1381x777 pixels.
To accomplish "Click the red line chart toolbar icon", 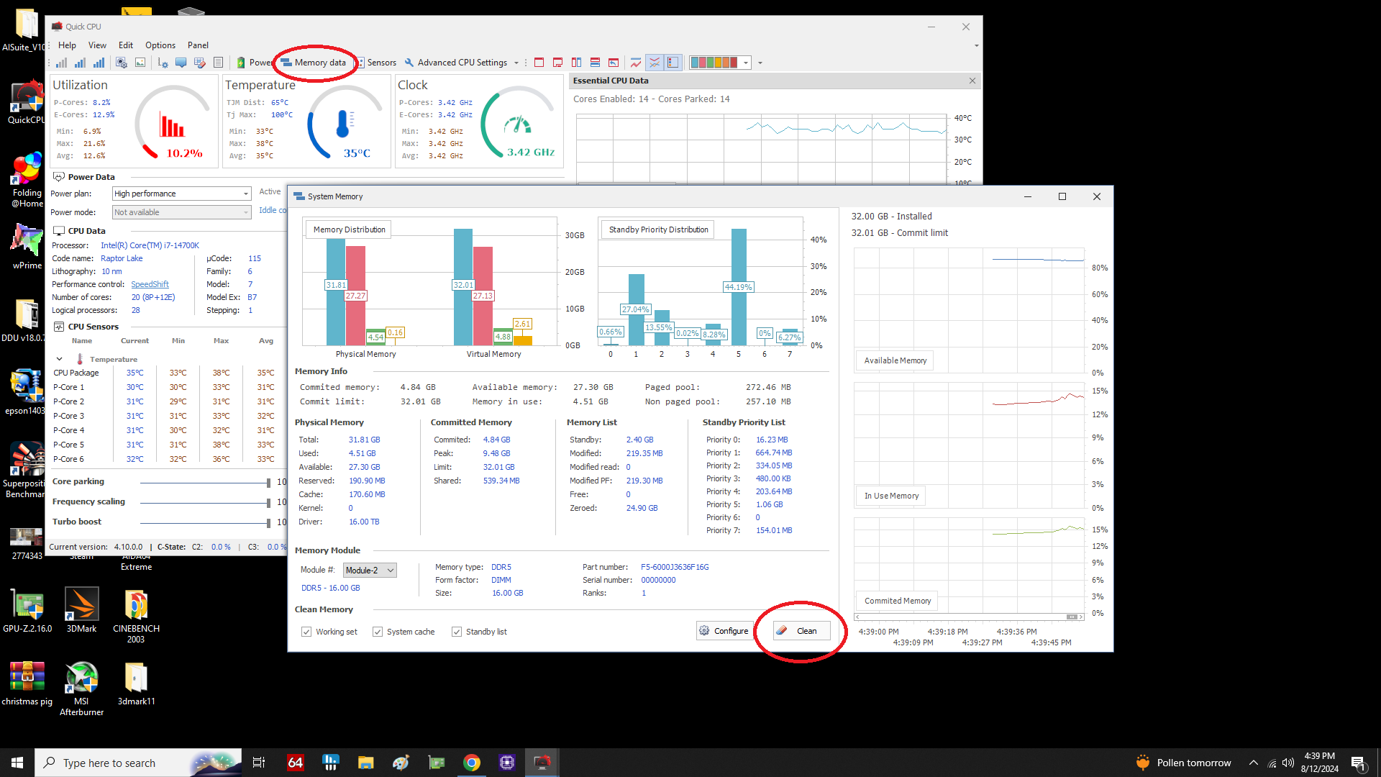I will [x=636, y=63].
